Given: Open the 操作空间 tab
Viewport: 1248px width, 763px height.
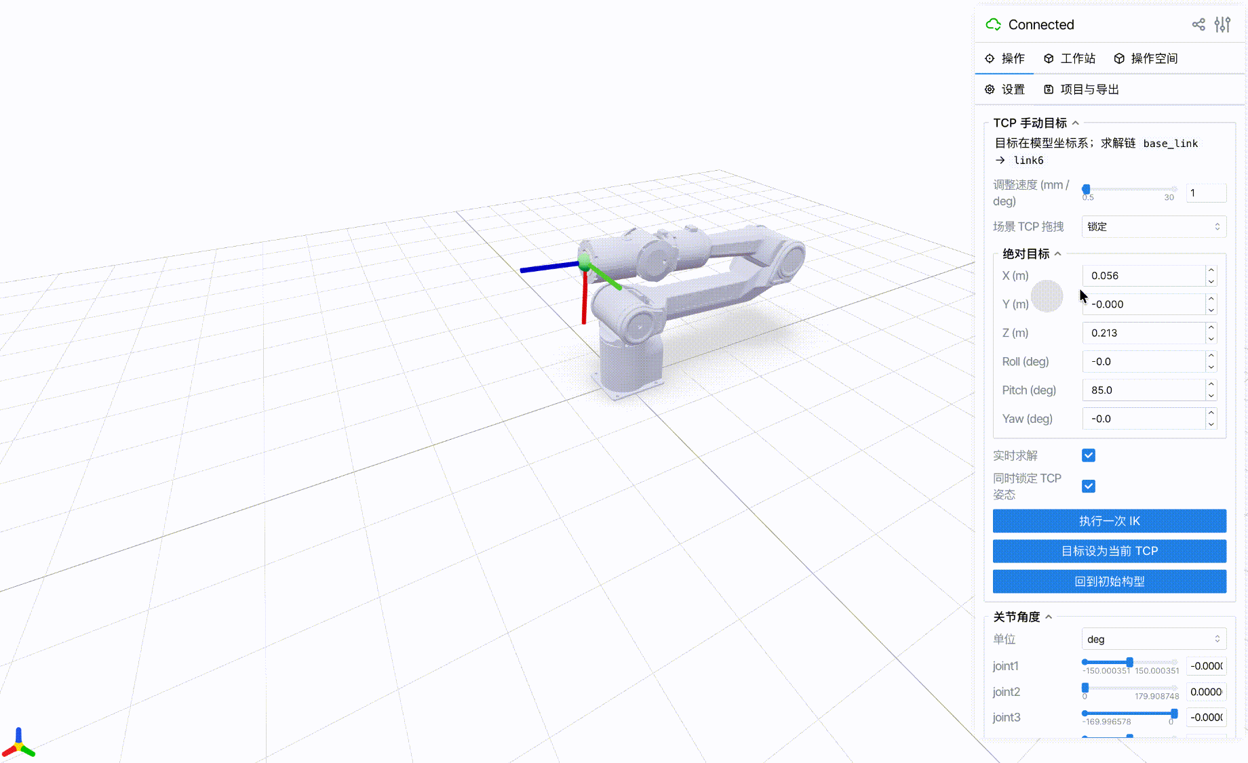Looking at the screenshot, I should (x=1146, y=58).
